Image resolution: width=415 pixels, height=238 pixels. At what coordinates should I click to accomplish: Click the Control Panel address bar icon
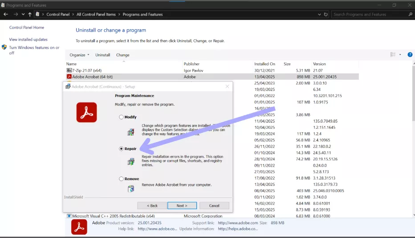coord(37,14)
